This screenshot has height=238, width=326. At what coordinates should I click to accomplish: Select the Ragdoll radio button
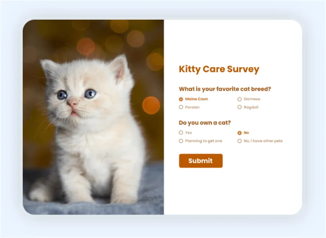tap(240, 107)
